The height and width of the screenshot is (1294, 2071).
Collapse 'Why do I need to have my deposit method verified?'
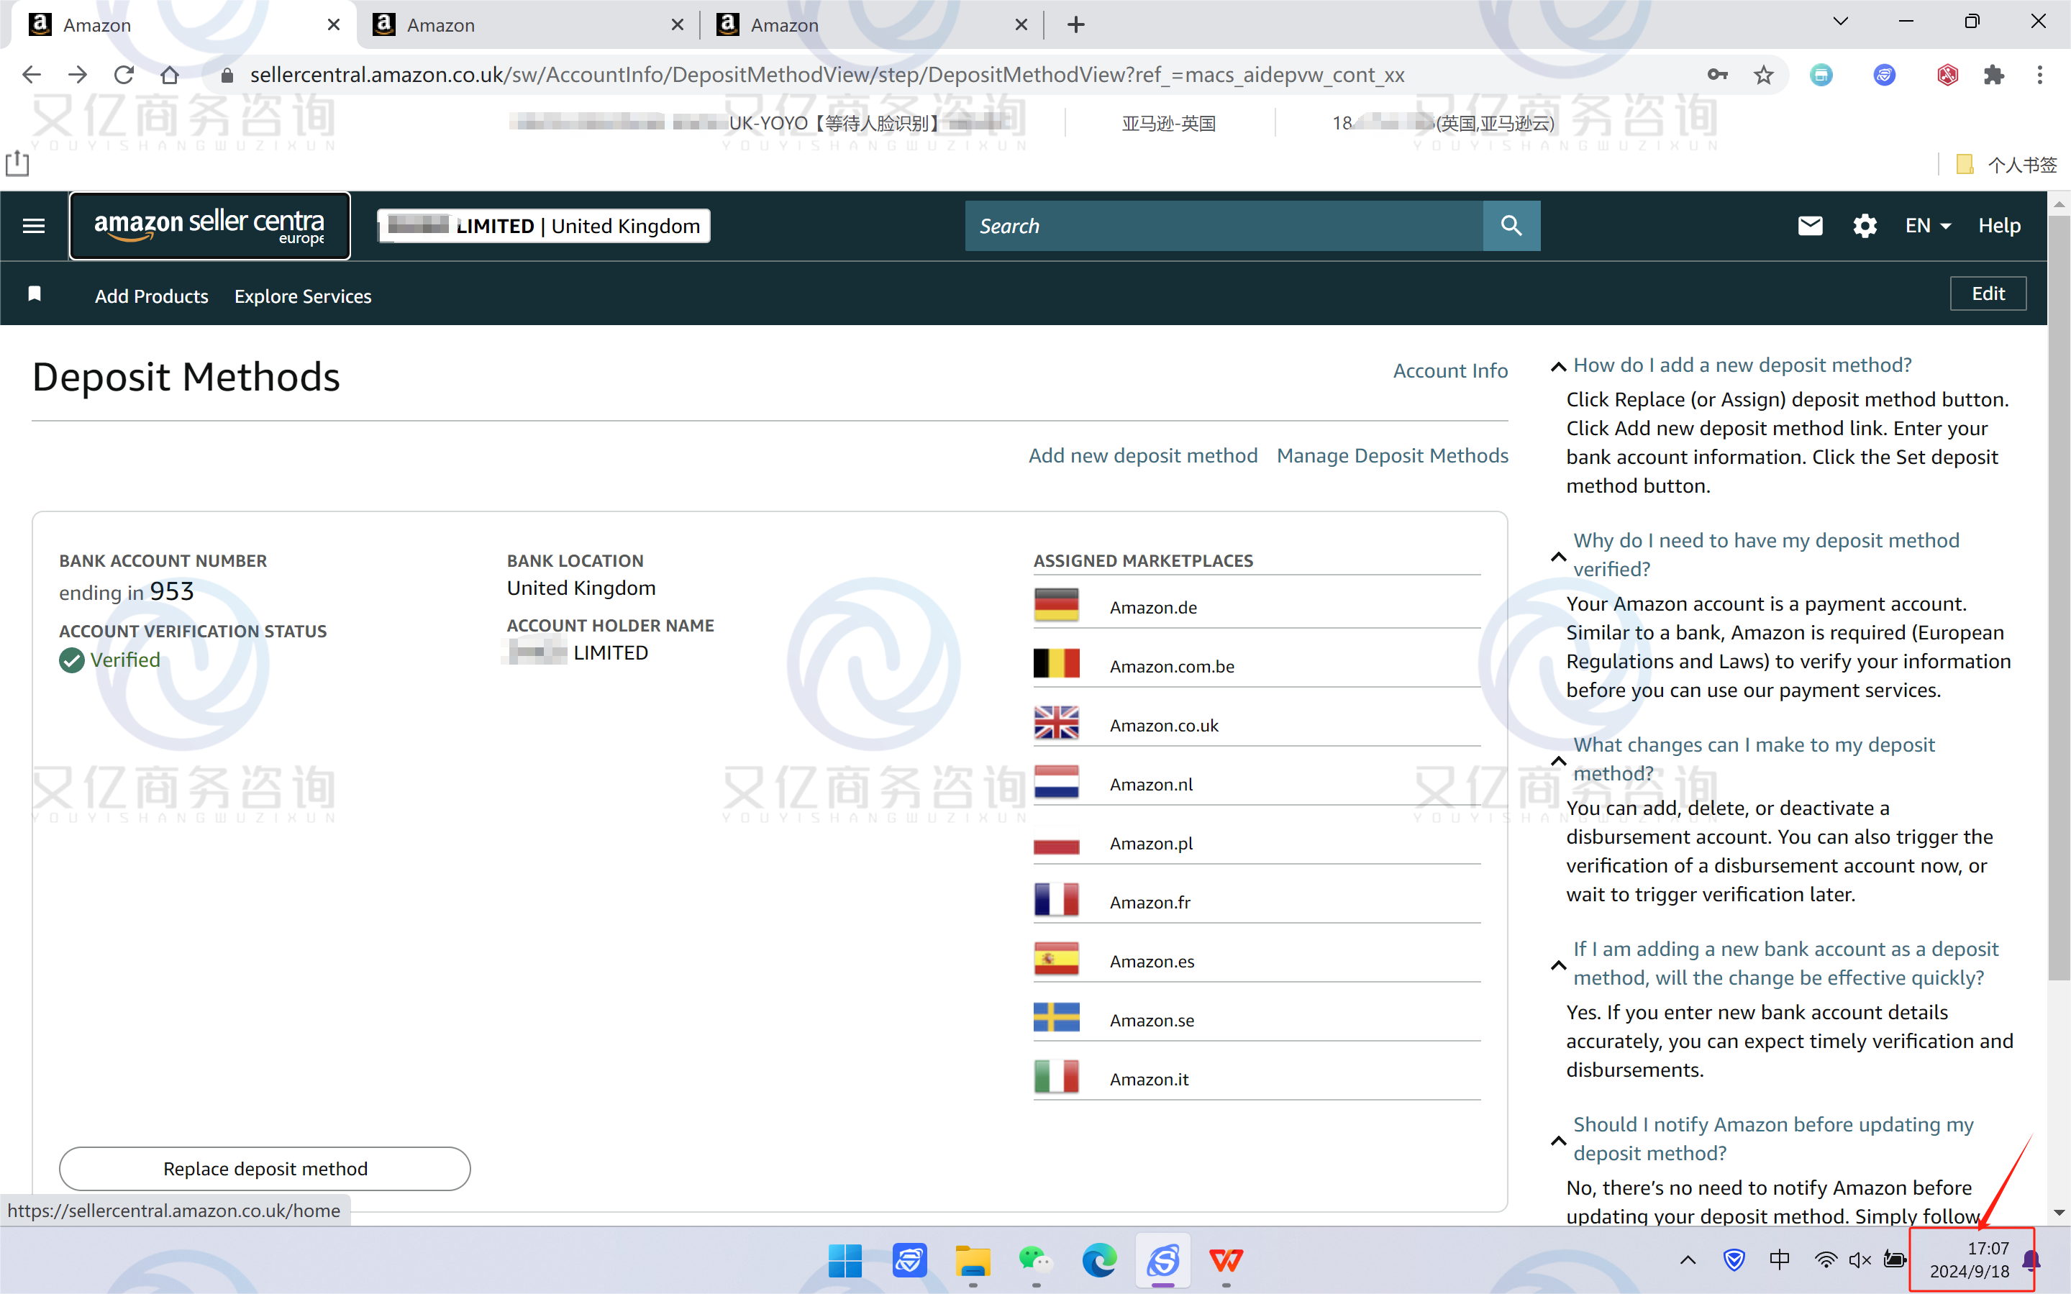tap(1558, 556)
